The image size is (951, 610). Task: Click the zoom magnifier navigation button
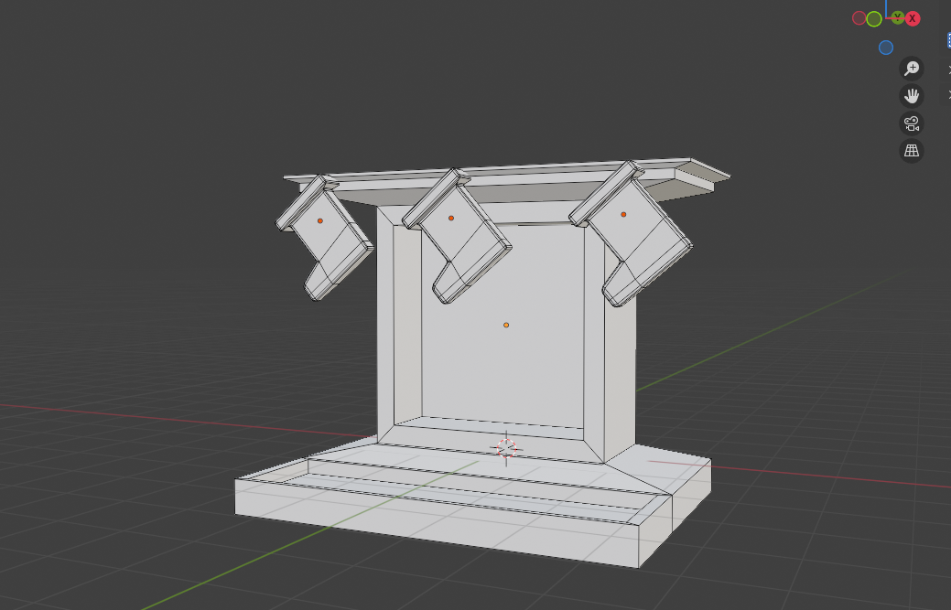point(912,69)
